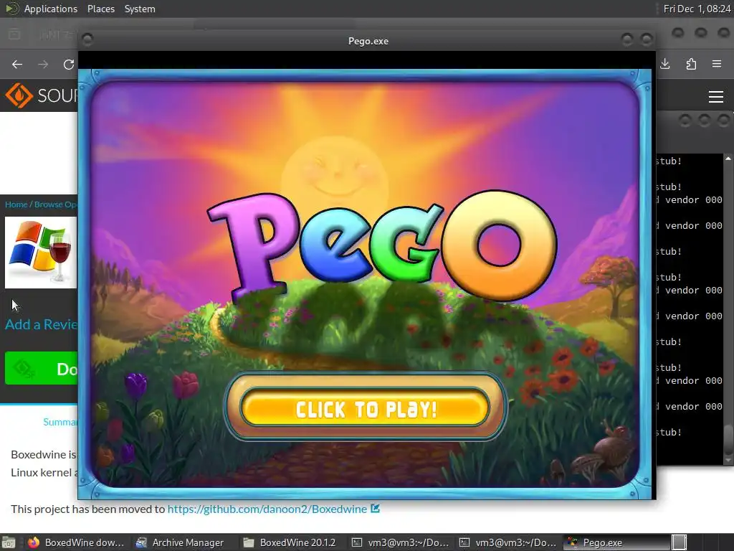
Task: Go back with Firefox's back arrow
Action: [17, 64]
